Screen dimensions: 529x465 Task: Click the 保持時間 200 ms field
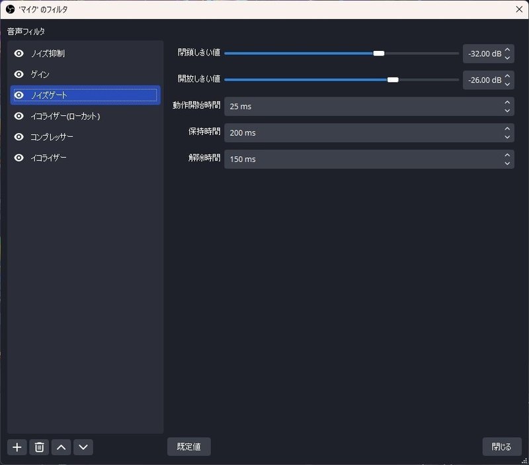[369, 132]
